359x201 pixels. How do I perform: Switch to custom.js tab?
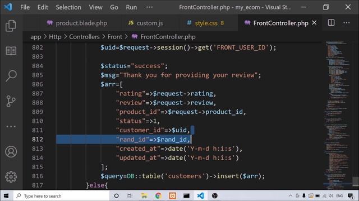(x=146, y=23)
